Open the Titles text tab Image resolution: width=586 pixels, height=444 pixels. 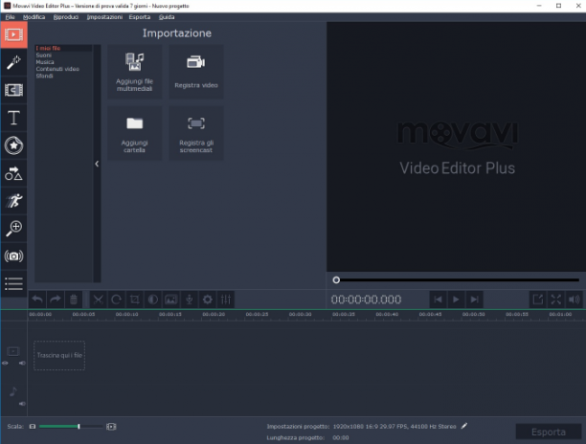[13, 118]
